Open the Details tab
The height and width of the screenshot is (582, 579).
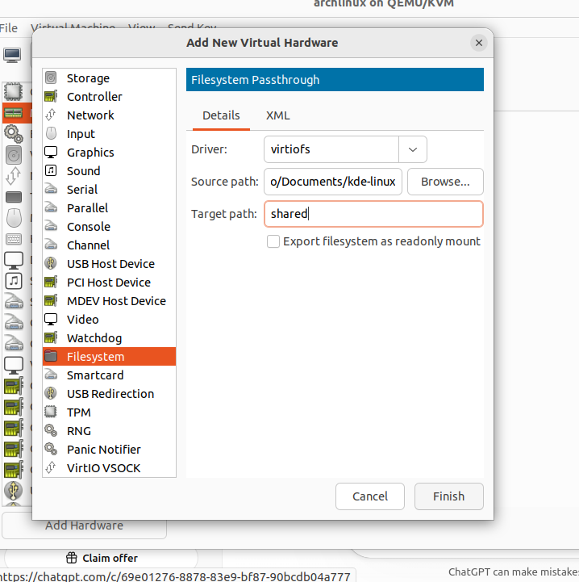221,115
